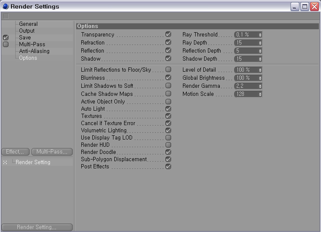Image resolution: width=321 pixels, height=232 pixels.
Task: Toggle the Refraction checkbox
Action: [168, 42]
